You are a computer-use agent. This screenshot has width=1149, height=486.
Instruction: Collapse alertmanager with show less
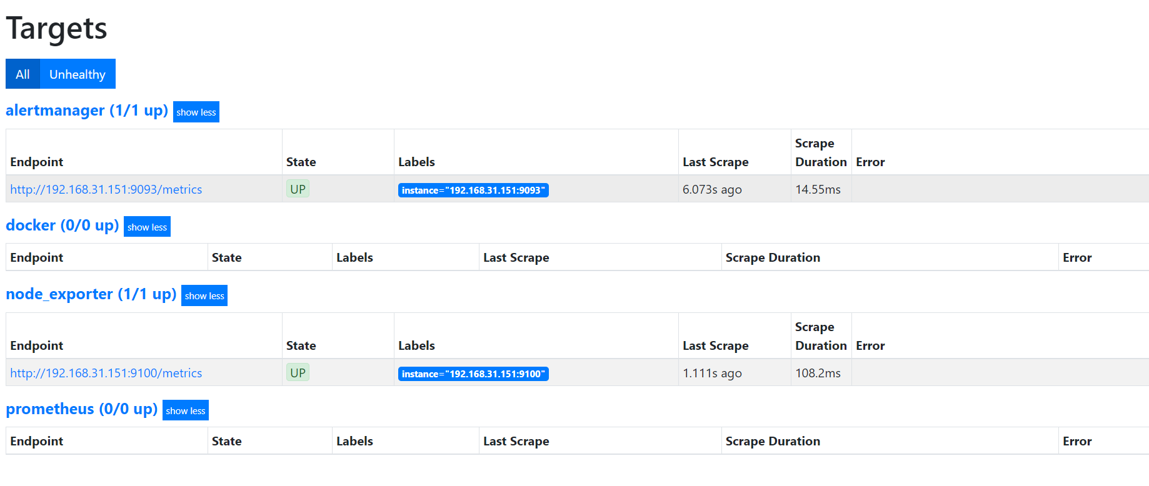click(196, 112)
